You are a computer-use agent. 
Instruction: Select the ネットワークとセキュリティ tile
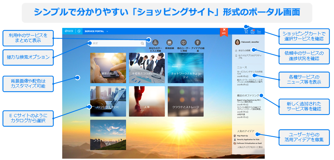(185, 68)
